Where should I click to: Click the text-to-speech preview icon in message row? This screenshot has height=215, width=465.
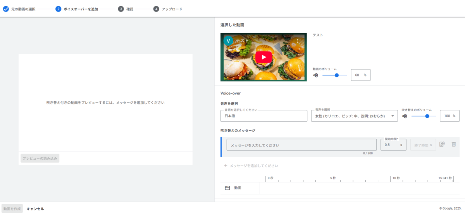click(442, 144)
